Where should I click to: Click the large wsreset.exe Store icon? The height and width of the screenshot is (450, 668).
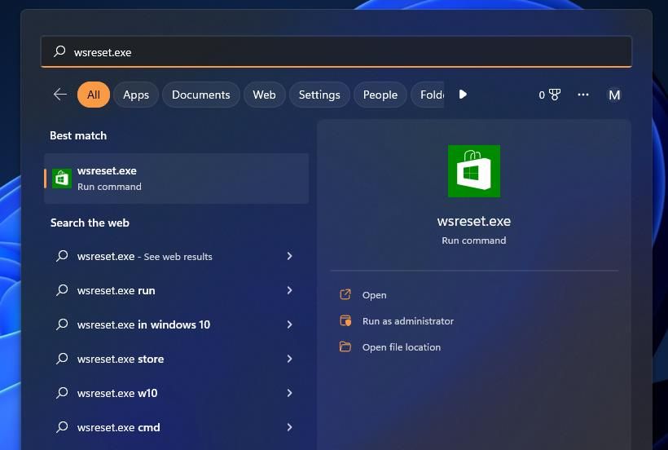[x=474, y=171]
